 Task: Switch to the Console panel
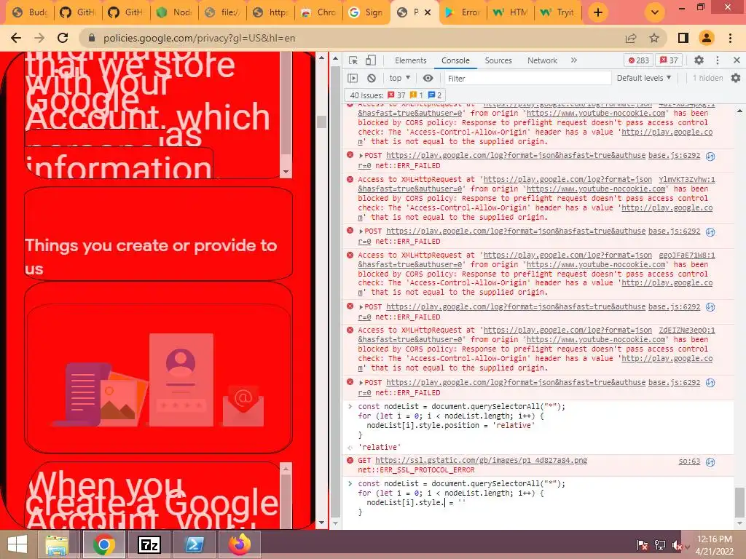tap(455, 60)
